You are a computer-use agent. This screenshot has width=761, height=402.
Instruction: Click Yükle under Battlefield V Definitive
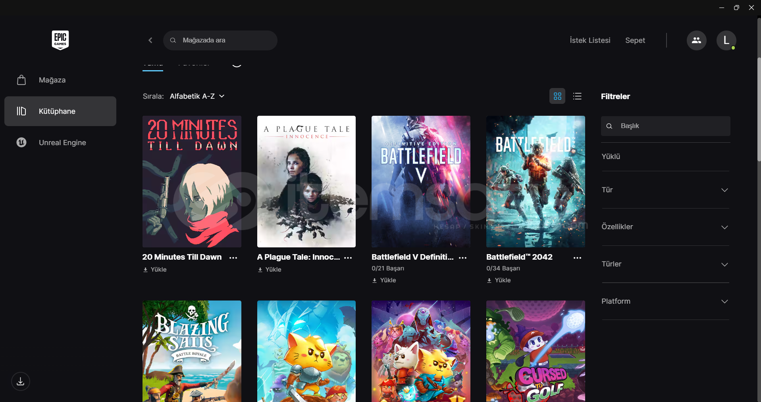(x=384, y=280)
